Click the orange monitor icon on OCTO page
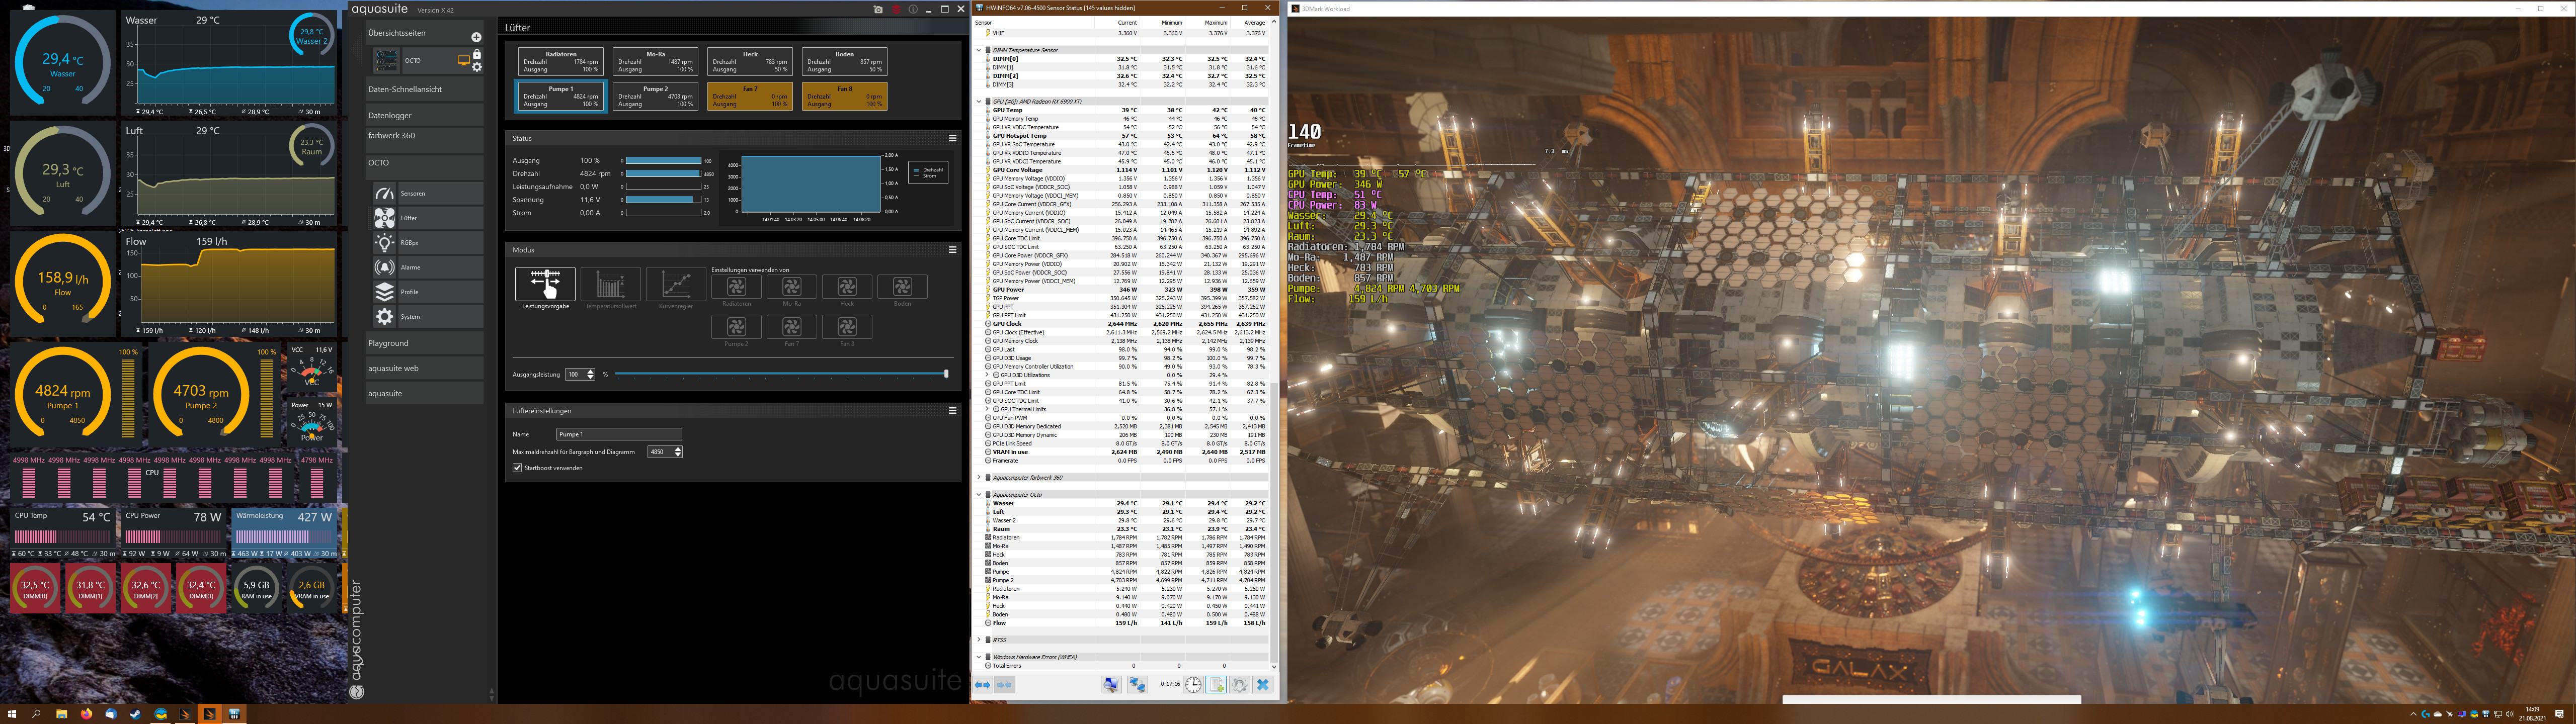 [x=463, y=61]
